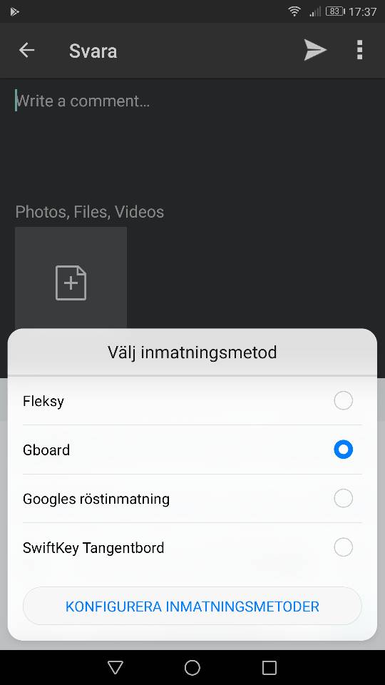The height and width of the screenshot is (685, 385).
Task: Tap the back arrow beside Svara
Action: point(26,51)
